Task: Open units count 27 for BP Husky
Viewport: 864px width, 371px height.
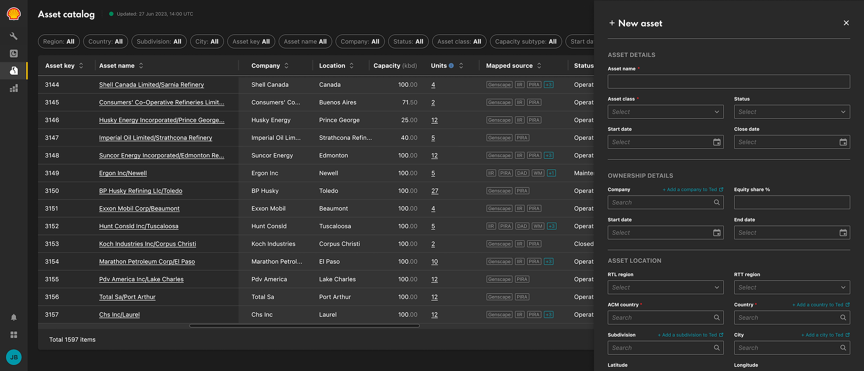Action: point(435,191)
